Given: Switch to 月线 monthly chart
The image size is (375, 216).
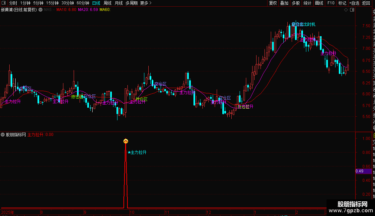Looking at the screenshot, I should coord(118,3).
